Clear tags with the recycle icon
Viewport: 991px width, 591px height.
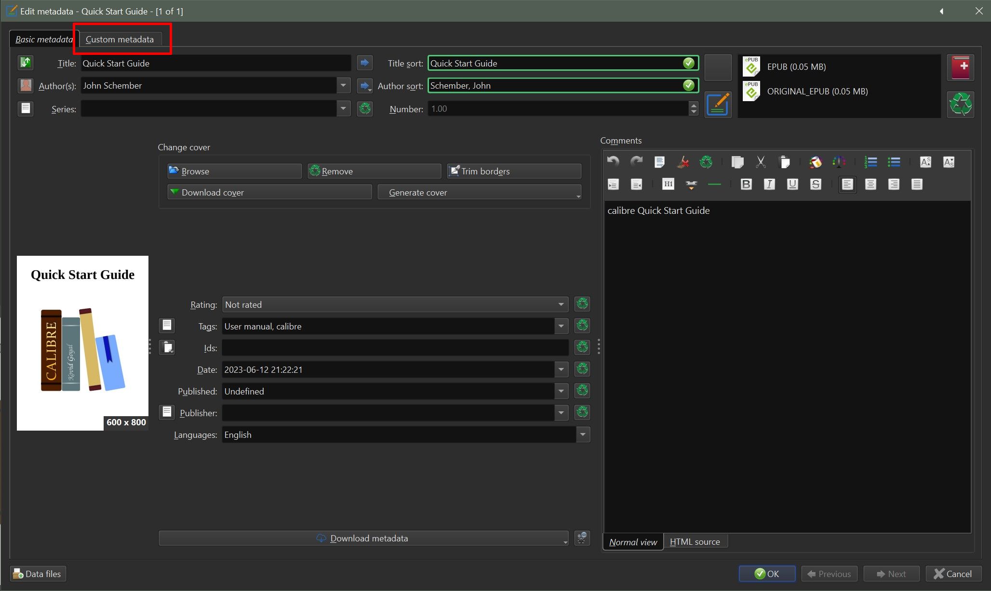coord(582,326)
